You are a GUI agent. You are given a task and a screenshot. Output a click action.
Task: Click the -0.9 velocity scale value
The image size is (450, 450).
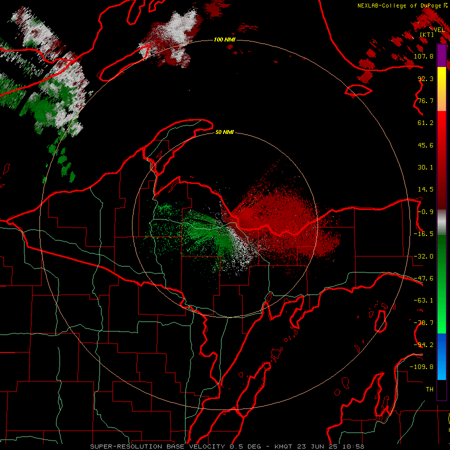point(426,212)
